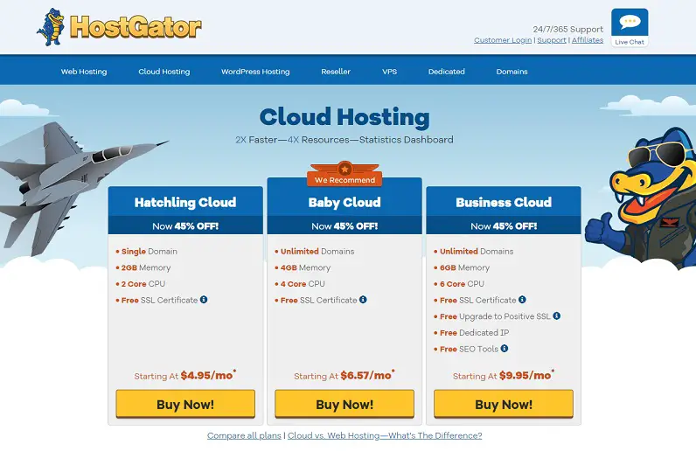This screenshot has width=696, height=451.
Task: Click Buy Now for Baby Cloud
Action: [x=345, y=404]
